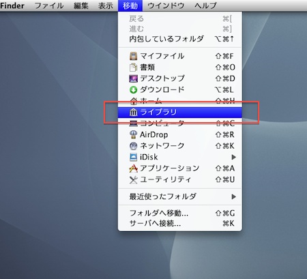
Task: Expand the iDisk submenu arrow
Action: [x=233, y=157]
